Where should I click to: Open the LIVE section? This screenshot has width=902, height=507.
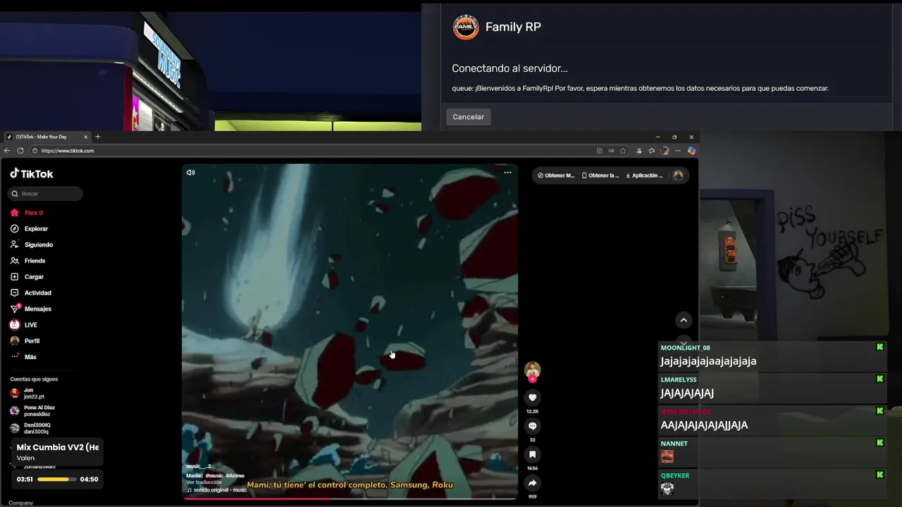click(x=23, y=325)
